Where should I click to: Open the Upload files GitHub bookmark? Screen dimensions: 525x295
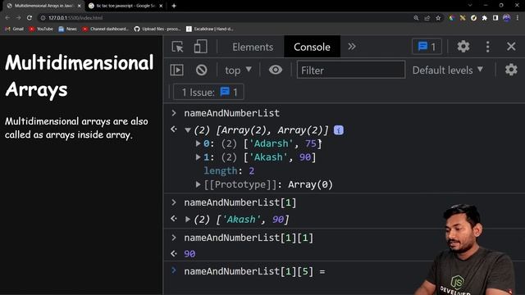point(157,29)
